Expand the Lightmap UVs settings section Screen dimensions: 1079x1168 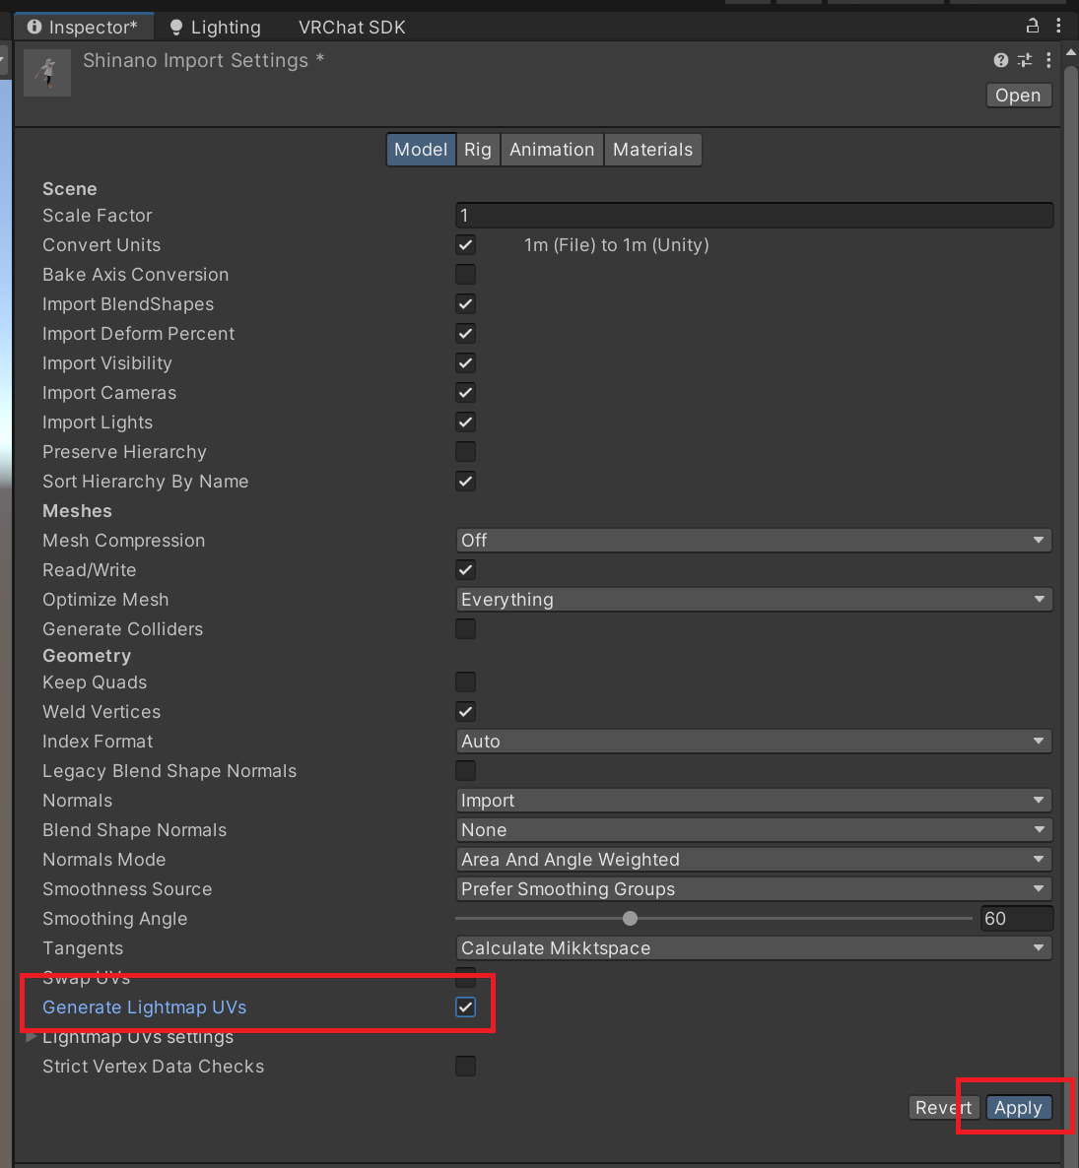[31, 1037]
